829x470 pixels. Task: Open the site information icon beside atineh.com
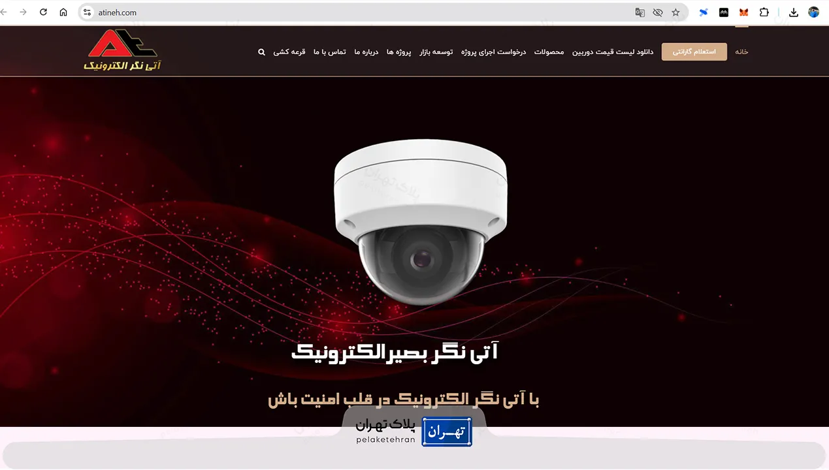click(88, 12)
